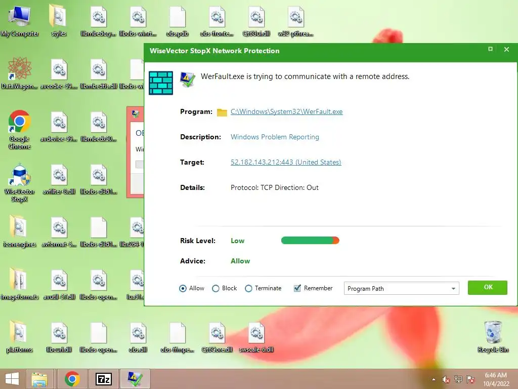Image resolution: width=518 pixels, height=389 pixels.
Task: Select the avfilter-8.dll file icon
Action: tap(59, 179)
